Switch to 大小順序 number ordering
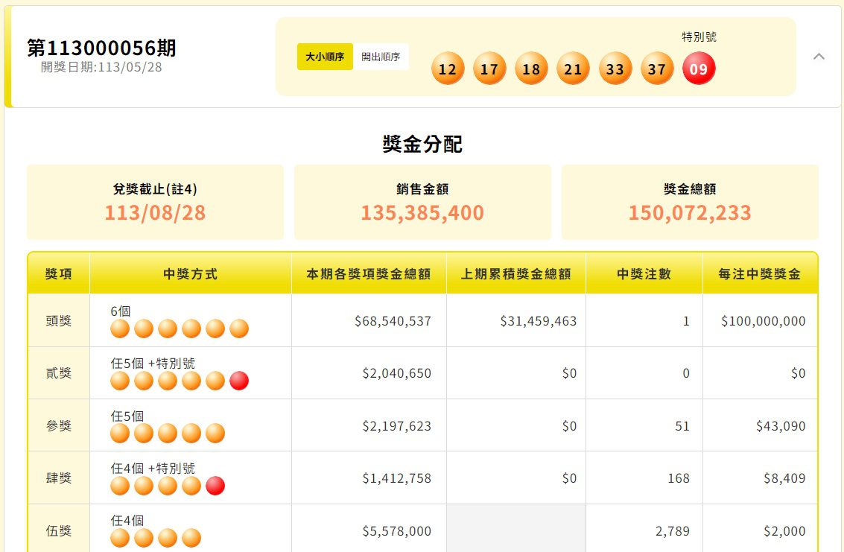Viewport: 844px width, 552px height. [325, 57]
